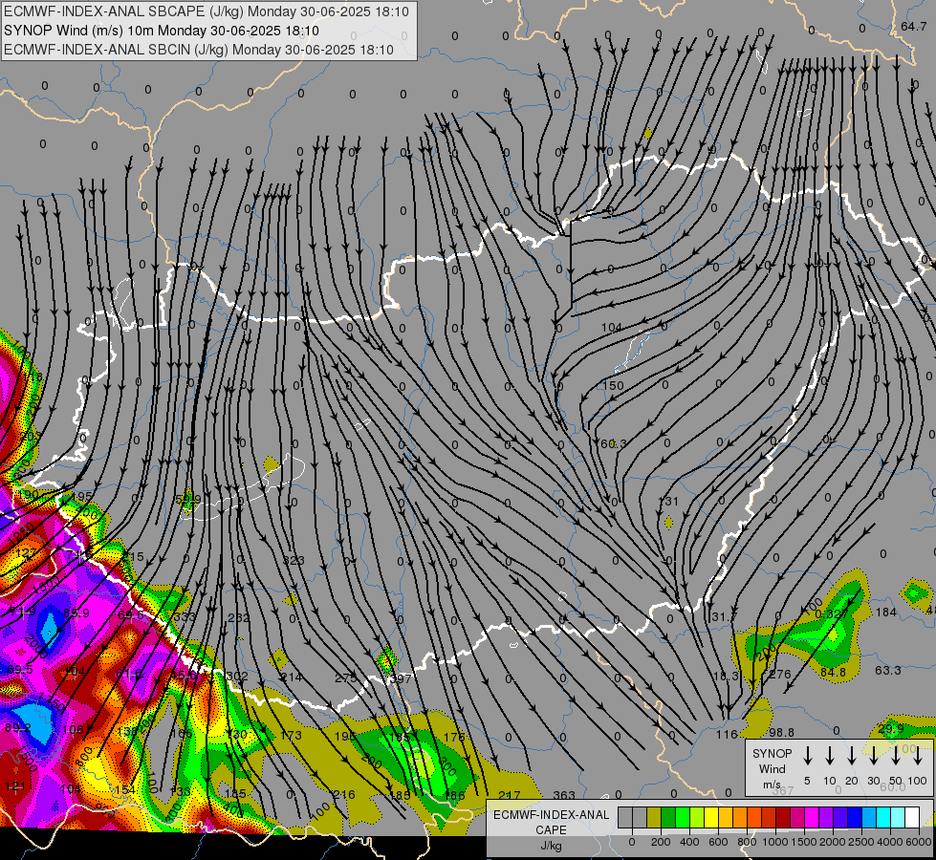Viewport: 936px width, 860px height.
Task: Click the 363 value near the bottom legend
Action: click(x=563, y=795)
